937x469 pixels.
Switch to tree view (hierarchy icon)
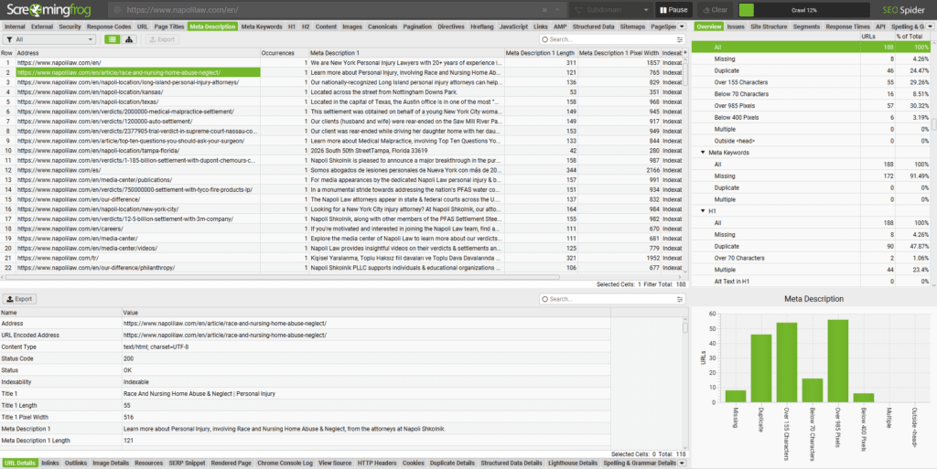click(128, 39)
